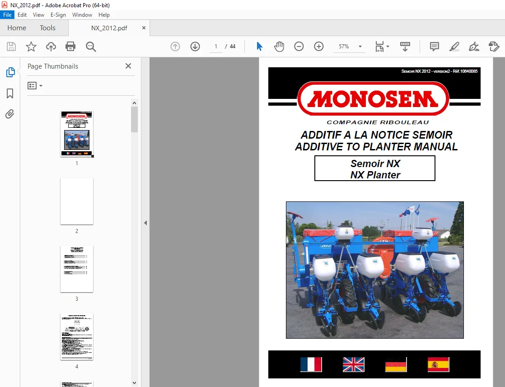Open page display options dropdown arrow
505x387 pixels.
coord(388,47)
